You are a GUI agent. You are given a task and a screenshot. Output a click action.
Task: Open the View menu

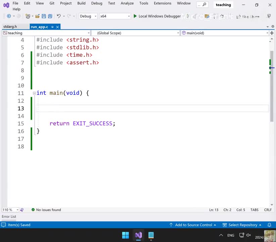(40, 3)
